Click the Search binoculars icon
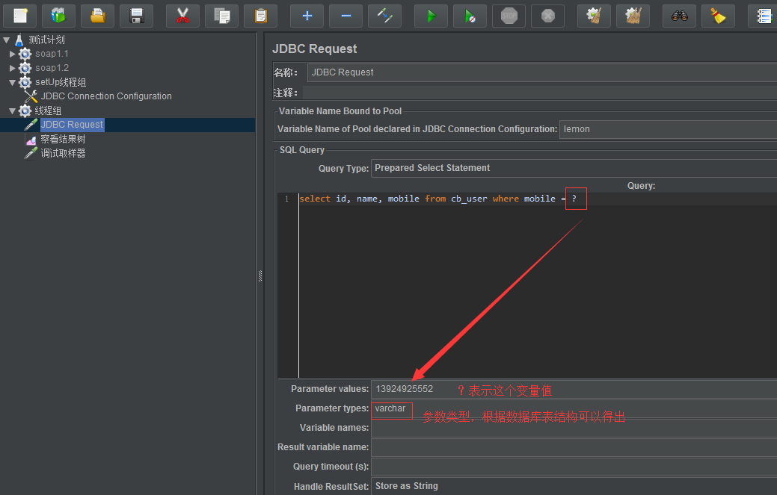The image size is (777, 495). [x=679, y=16]
